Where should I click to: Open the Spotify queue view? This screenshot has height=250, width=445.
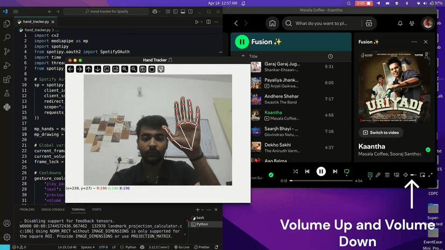[387, 175]
